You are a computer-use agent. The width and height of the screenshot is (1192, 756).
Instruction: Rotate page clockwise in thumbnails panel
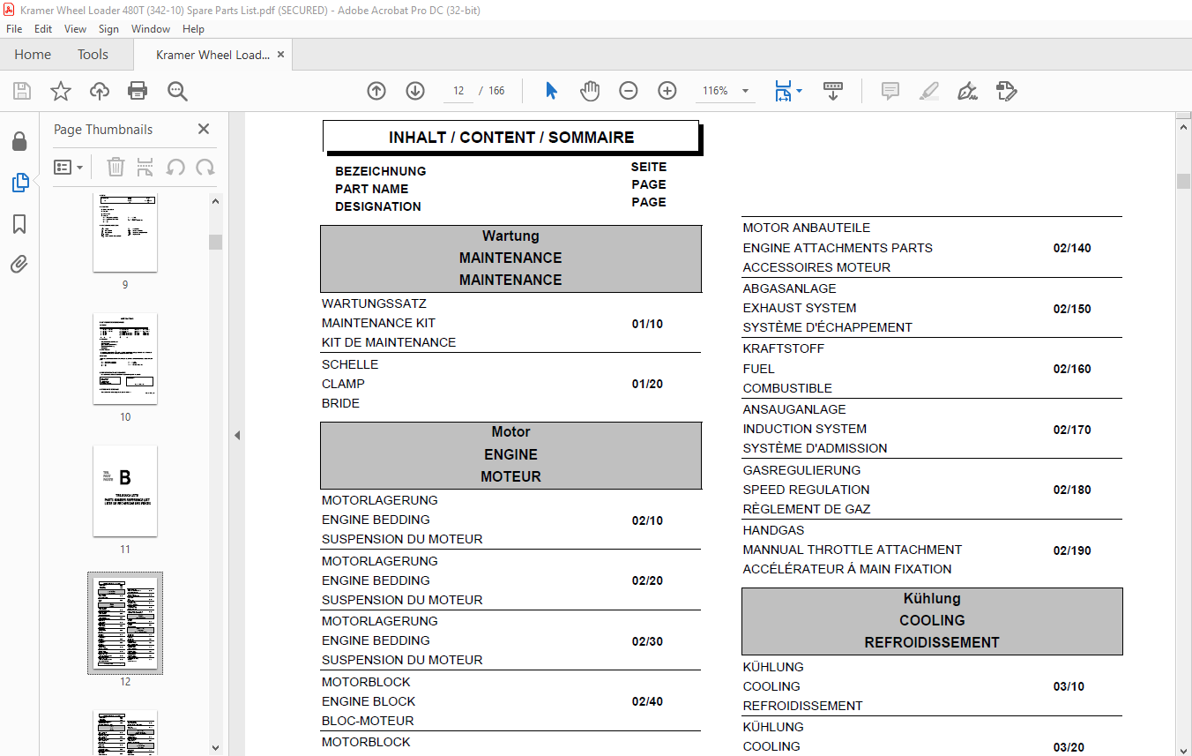205,167
